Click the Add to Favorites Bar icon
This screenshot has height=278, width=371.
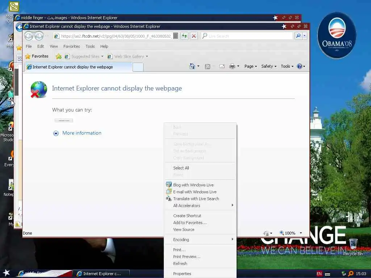(58, 56)
